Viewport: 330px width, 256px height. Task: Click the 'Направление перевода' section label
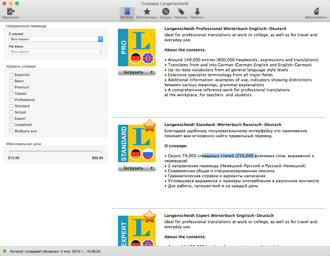(26, 26)
